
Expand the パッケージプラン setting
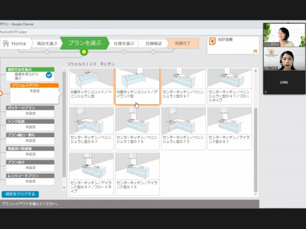30,111
